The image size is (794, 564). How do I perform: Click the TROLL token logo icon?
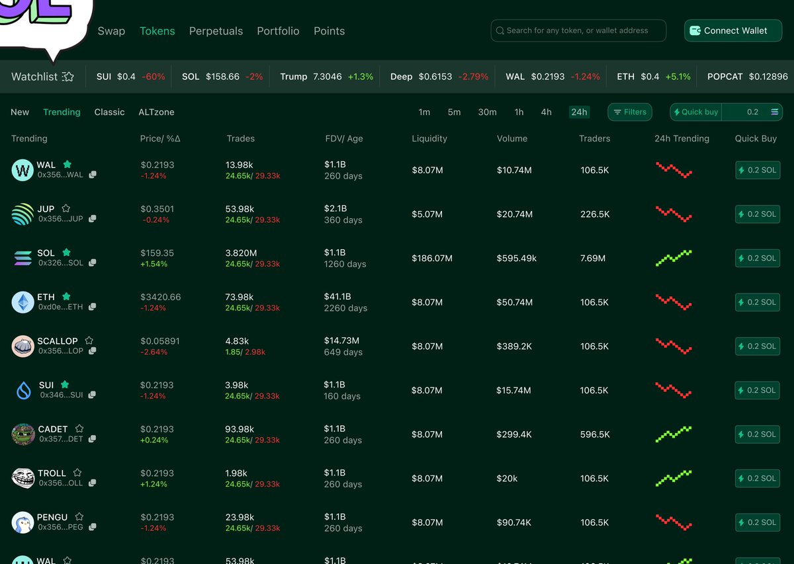(x=22, y=478)
